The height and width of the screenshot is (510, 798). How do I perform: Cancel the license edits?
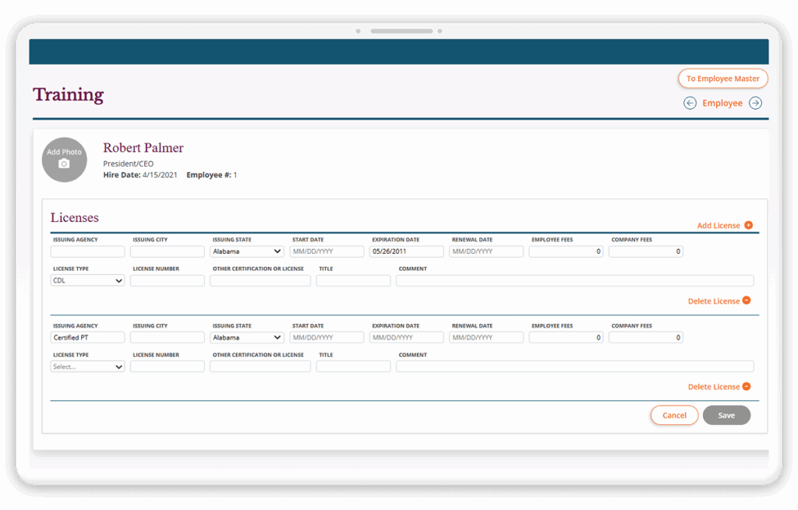click(x=674, y=415)
